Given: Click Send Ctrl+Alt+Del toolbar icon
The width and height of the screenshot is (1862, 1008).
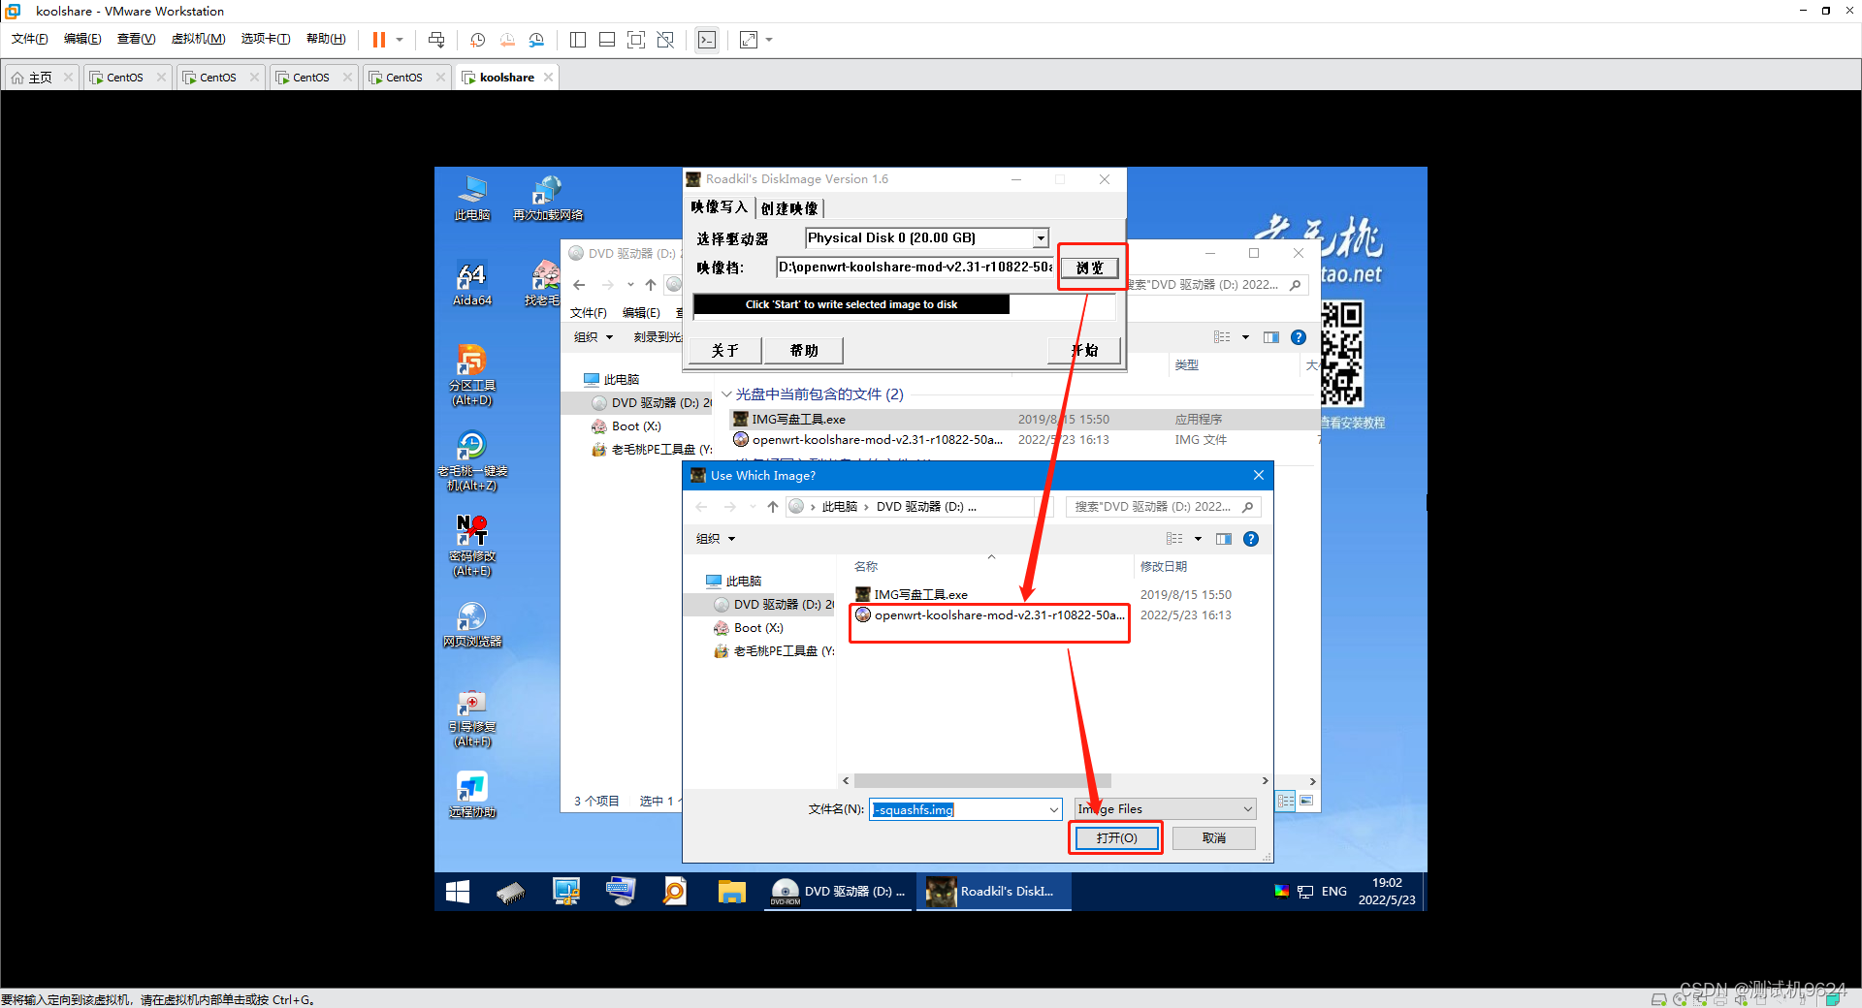Looking at the screenshot, I should pos(436,40).
